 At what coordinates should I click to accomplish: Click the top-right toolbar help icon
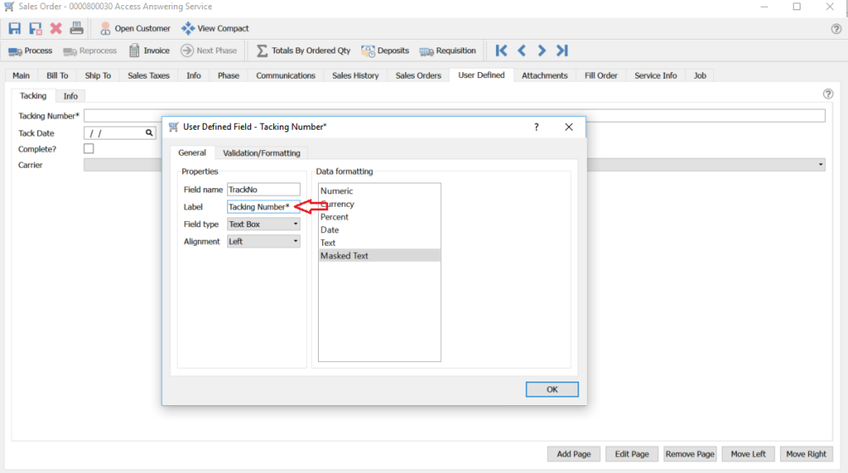pyautogui.click(x=836, y=29)
